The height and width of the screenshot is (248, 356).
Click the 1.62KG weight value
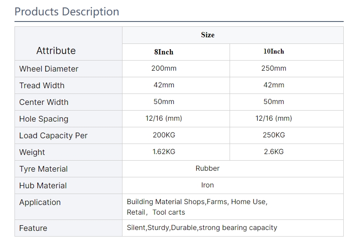point(164,152)
